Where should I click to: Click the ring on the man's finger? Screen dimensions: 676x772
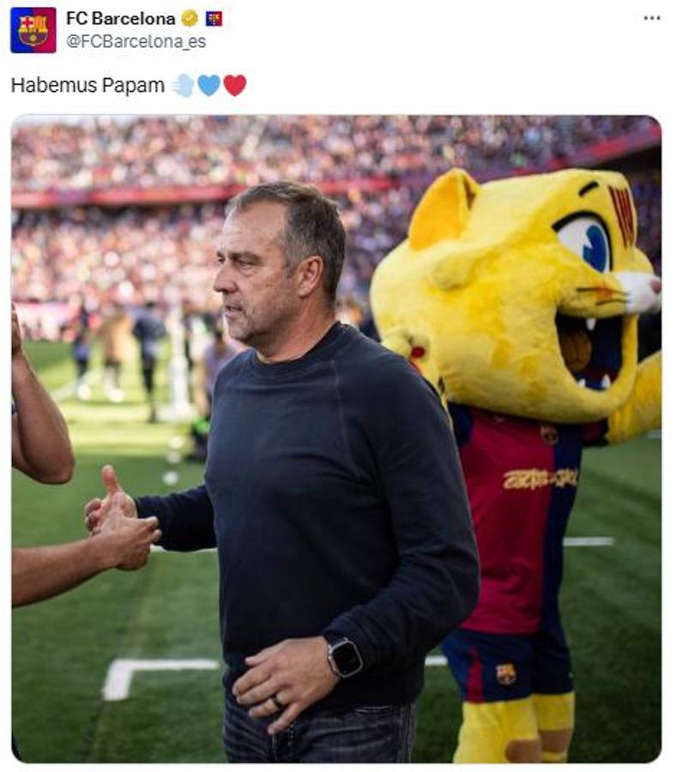click(277, 702)
